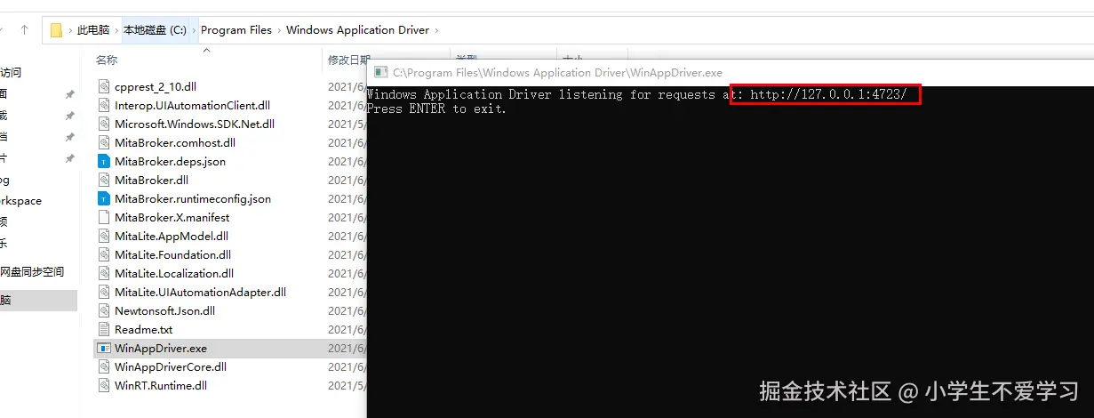Click the MitaLite.Foundation.dll file name

coord(173,254)
